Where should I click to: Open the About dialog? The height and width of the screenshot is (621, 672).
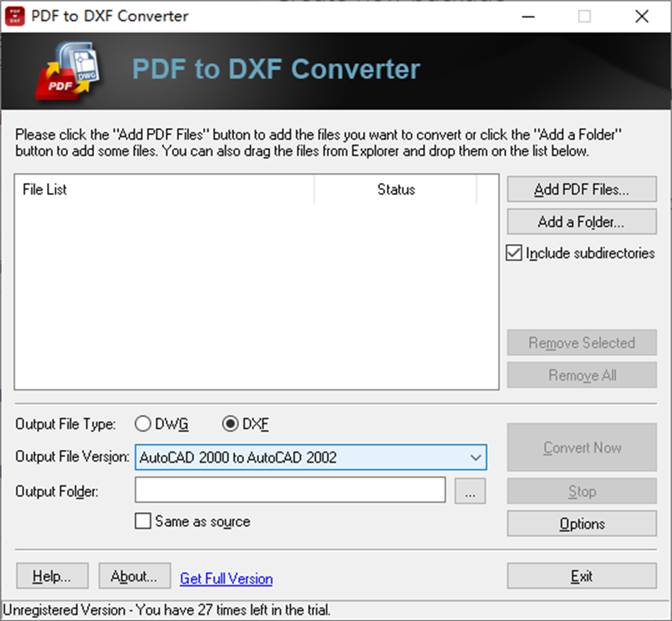134,576
